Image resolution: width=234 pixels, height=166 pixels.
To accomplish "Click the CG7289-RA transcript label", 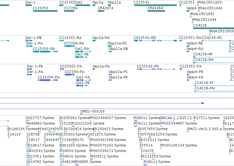I will 74,43.
